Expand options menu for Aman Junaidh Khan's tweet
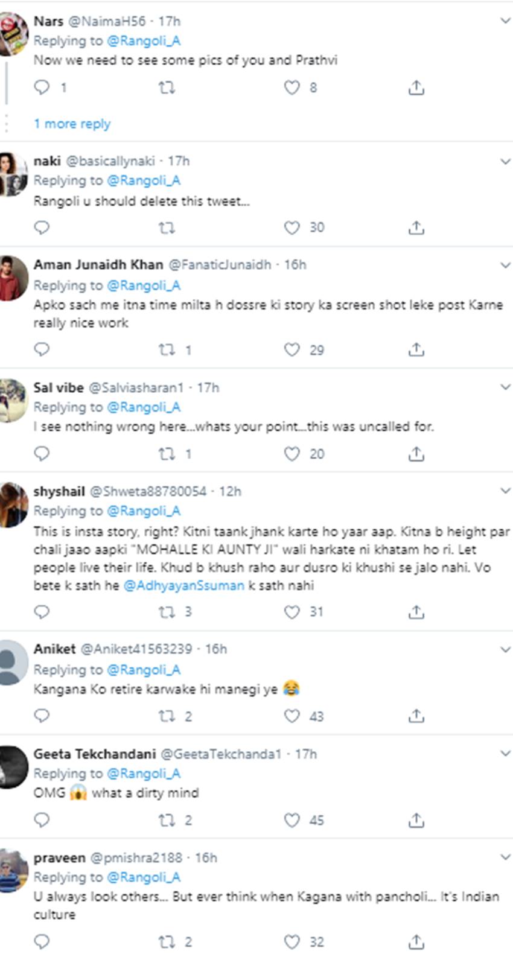 click(505, 265)
